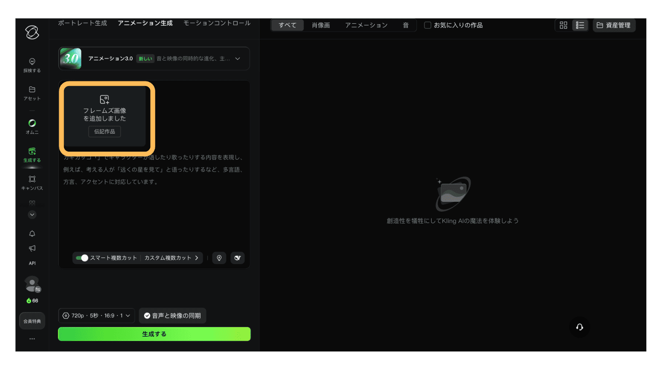Open the 資産管理 asset management button

[614, 26]
